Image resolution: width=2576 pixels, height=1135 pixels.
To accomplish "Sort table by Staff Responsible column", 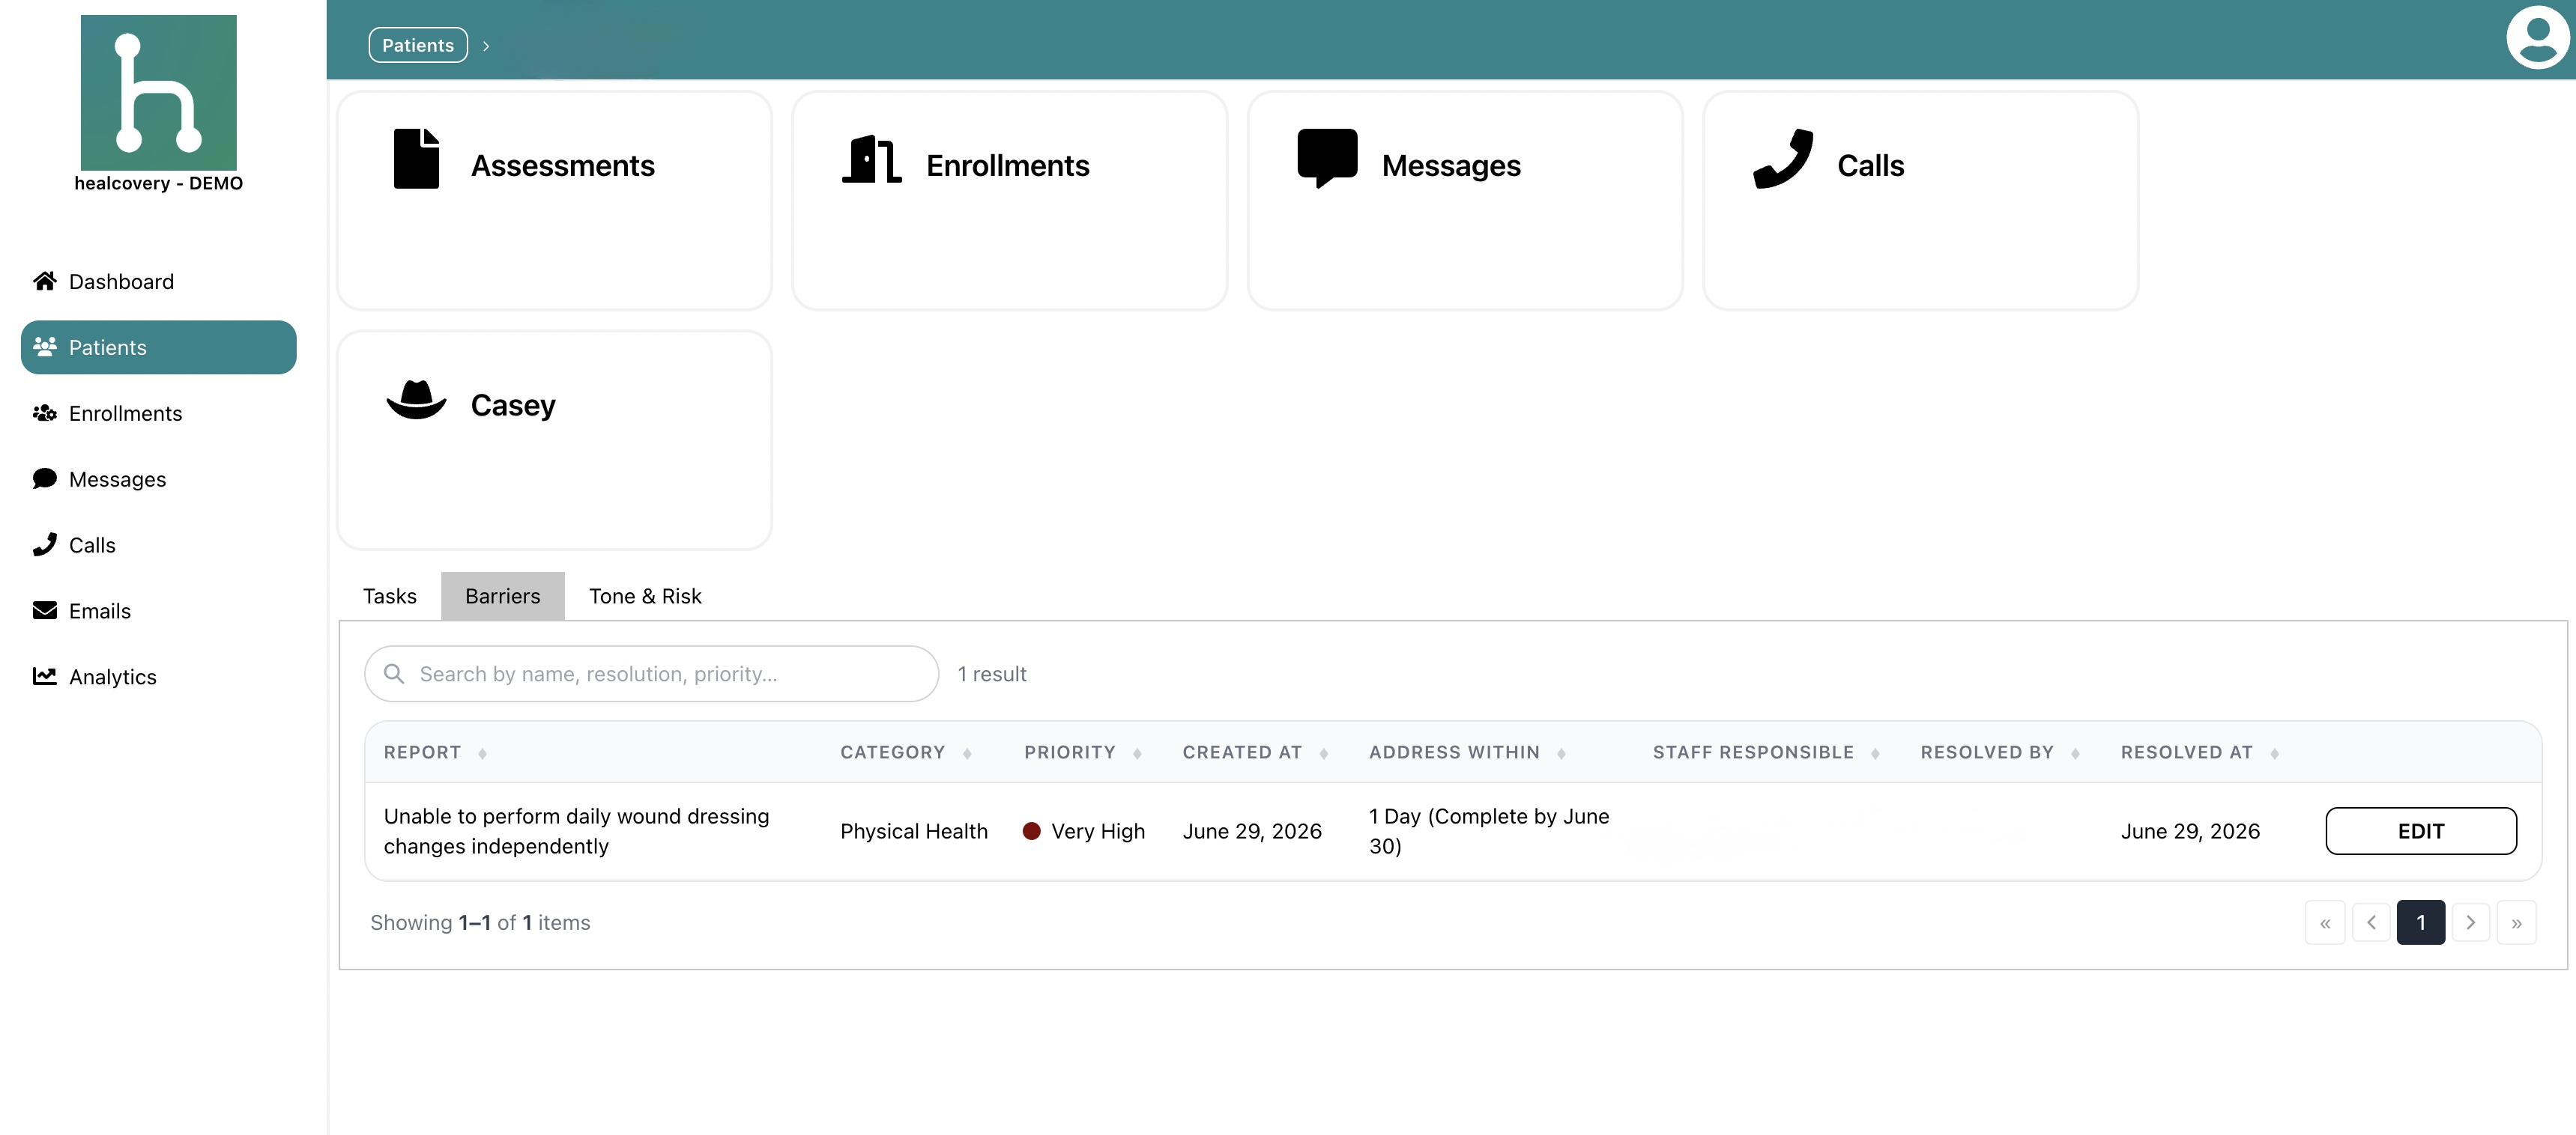I will pyautogui.click(x=1875, y=753).
